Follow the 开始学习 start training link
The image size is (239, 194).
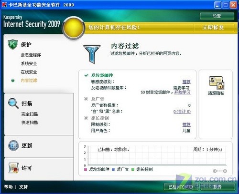[x=183, y=92]
